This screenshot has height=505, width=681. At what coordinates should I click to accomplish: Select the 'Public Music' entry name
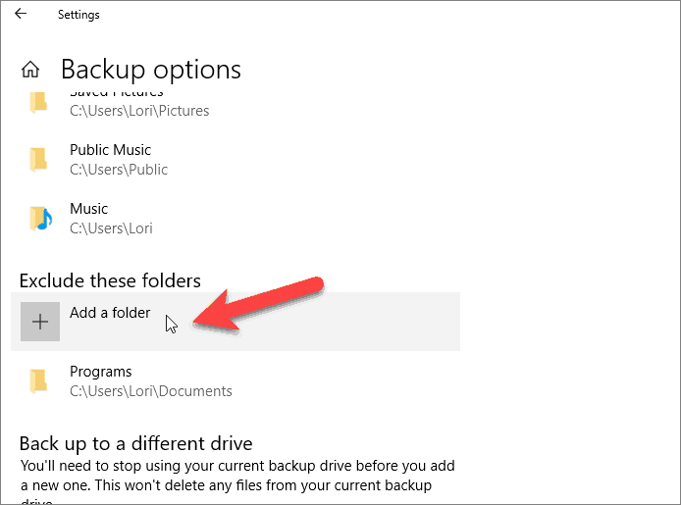tap(110, 150)
